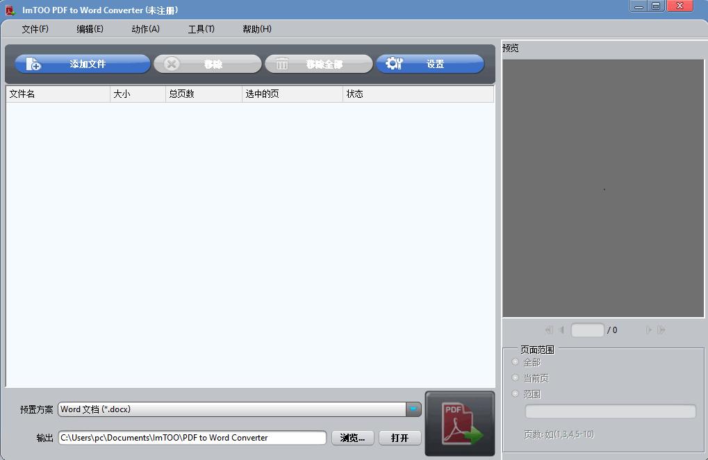Minimize the ImTOO converter window
708x460 pixels.
[x=639, y=6]
